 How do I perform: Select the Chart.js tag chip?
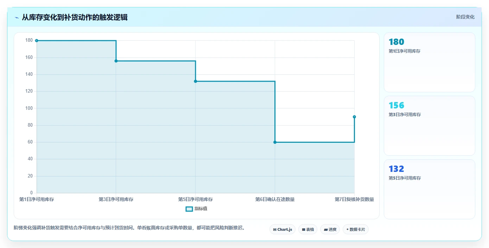pyautogui.click(x=282, y=229)
